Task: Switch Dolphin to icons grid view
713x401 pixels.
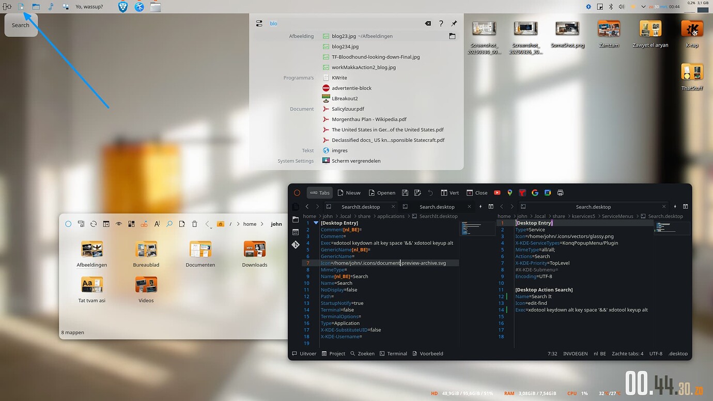Action: (131, 224)
